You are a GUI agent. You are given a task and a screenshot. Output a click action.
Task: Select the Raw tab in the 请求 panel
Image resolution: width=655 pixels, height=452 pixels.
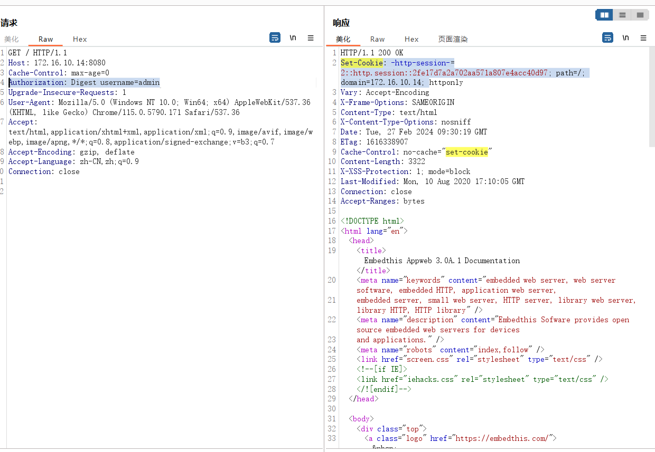tap(45, 39)
